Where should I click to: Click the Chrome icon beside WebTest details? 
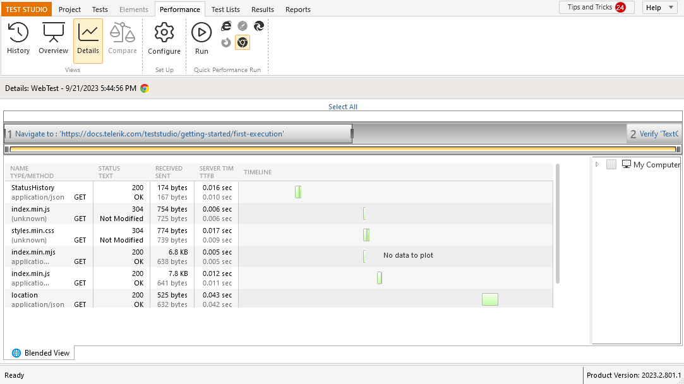(145, 88)
